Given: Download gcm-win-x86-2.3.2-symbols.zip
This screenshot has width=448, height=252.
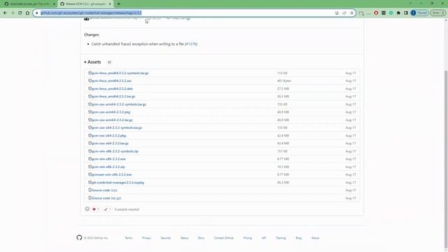Looking at the screenshot, I should click(115, 151).
